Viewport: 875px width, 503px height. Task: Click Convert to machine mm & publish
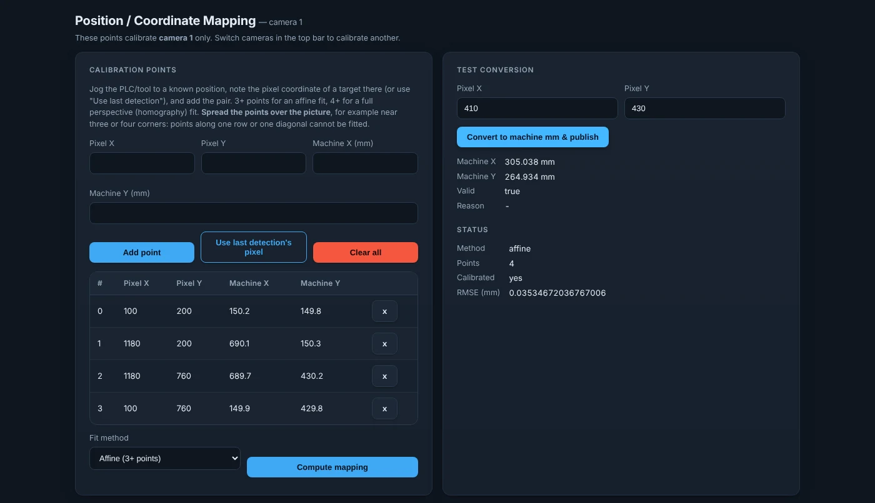[x=532, y=137]
